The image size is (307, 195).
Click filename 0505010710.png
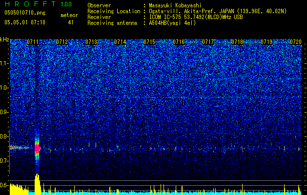point(25,13)
